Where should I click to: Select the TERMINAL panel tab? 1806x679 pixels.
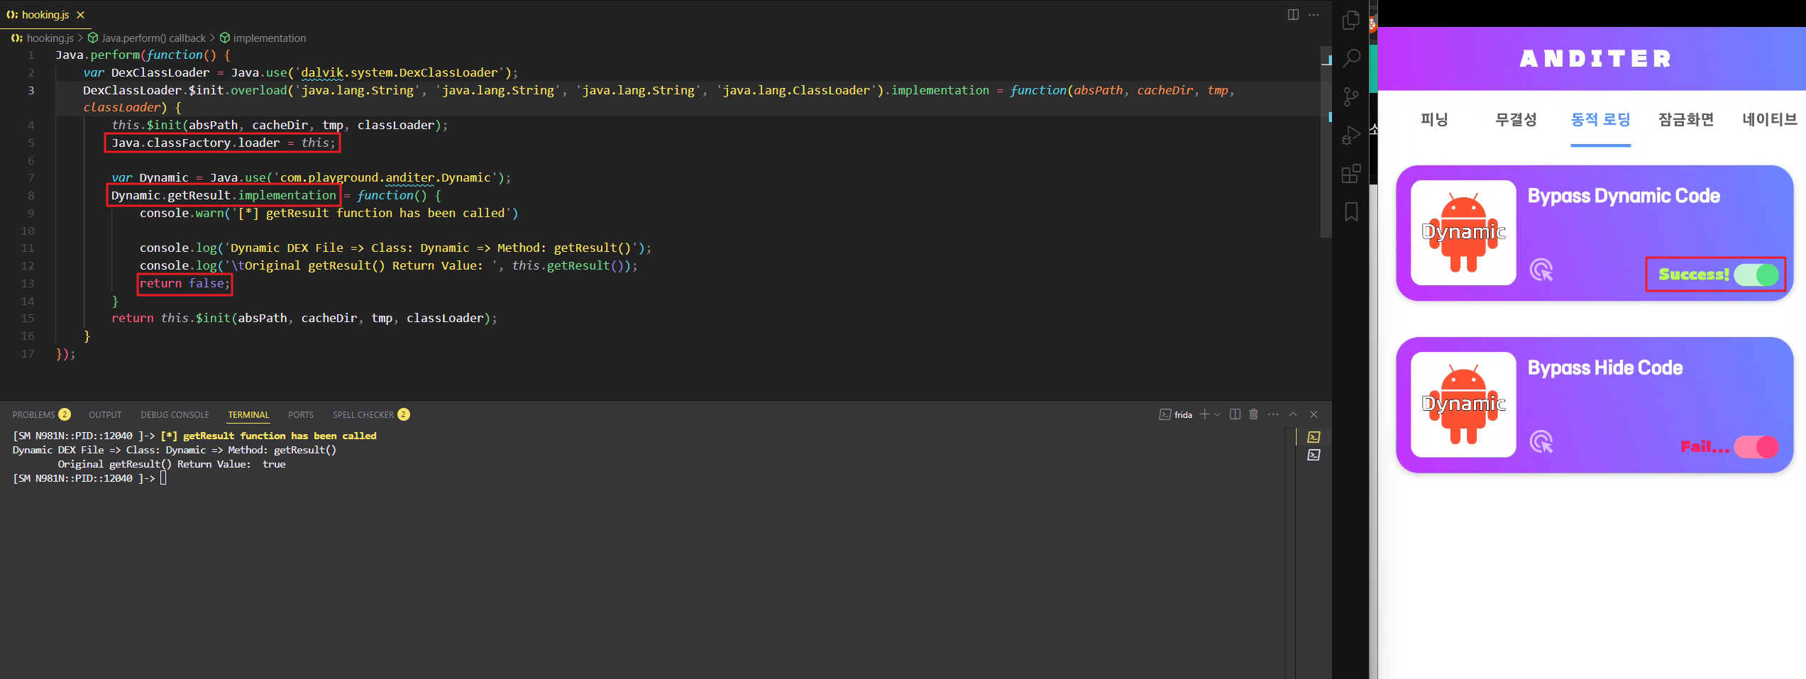[248, 414]
